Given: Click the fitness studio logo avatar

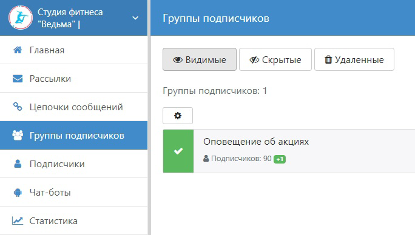Looking at the screenshot, I should click(x=21, y=18).
